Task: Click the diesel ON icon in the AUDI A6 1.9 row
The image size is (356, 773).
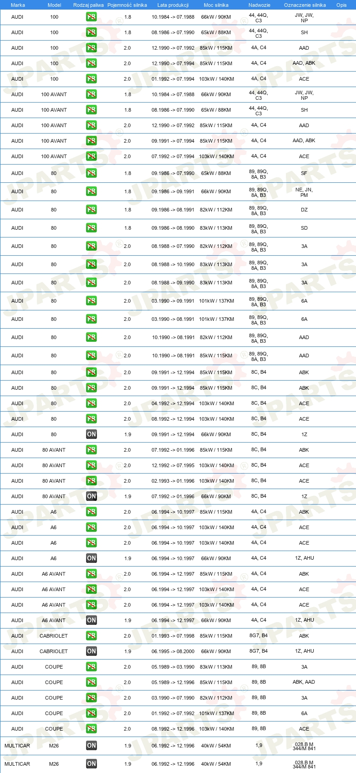Action: pyautogui.click(x=92, y=558)
